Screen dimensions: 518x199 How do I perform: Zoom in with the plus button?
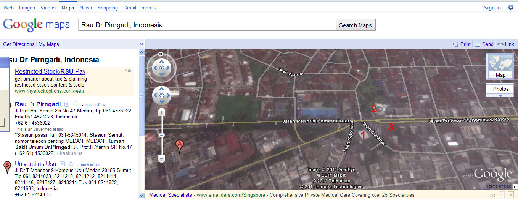coord(162,112)
